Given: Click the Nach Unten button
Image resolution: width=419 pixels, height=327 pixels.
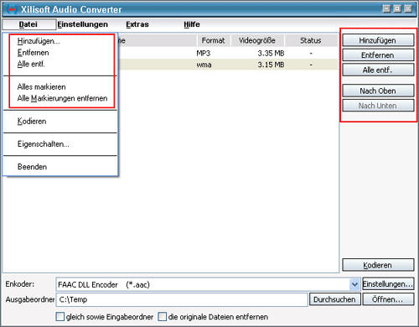Looking at the screenshot, I should (378, 106).
